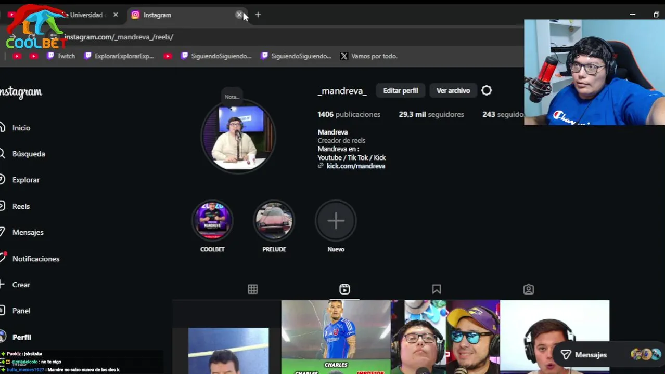The height and width of the screenshot is (374, 665).
Task: Add a Nuevo highlight with plus icon
Action: click(336, 221)
